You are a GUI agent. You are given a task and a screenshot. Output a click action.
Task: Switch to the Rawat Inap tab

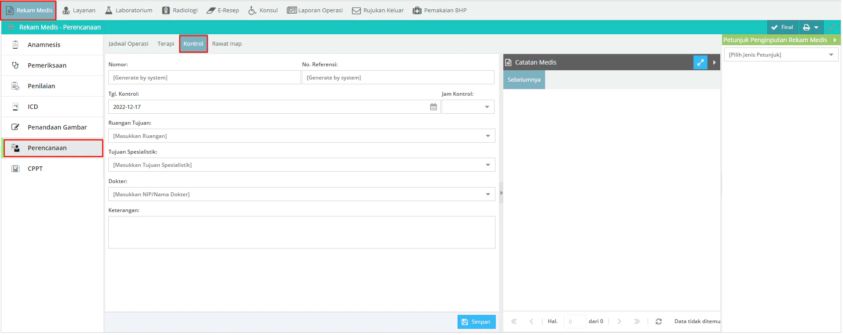227,44
